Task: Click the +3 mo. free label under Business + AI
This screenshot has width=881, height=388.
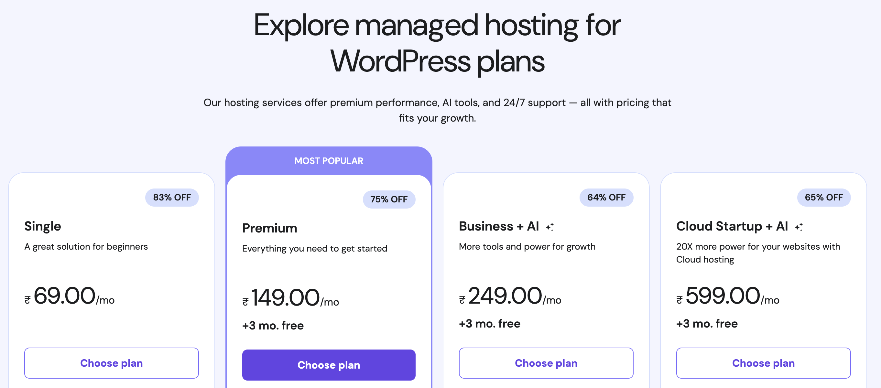Action: (x=489, y=323)
